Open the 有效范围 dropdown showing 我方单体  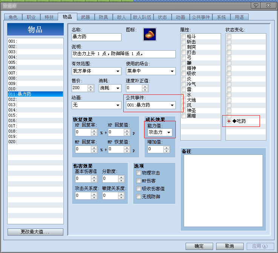coord(97,71)
